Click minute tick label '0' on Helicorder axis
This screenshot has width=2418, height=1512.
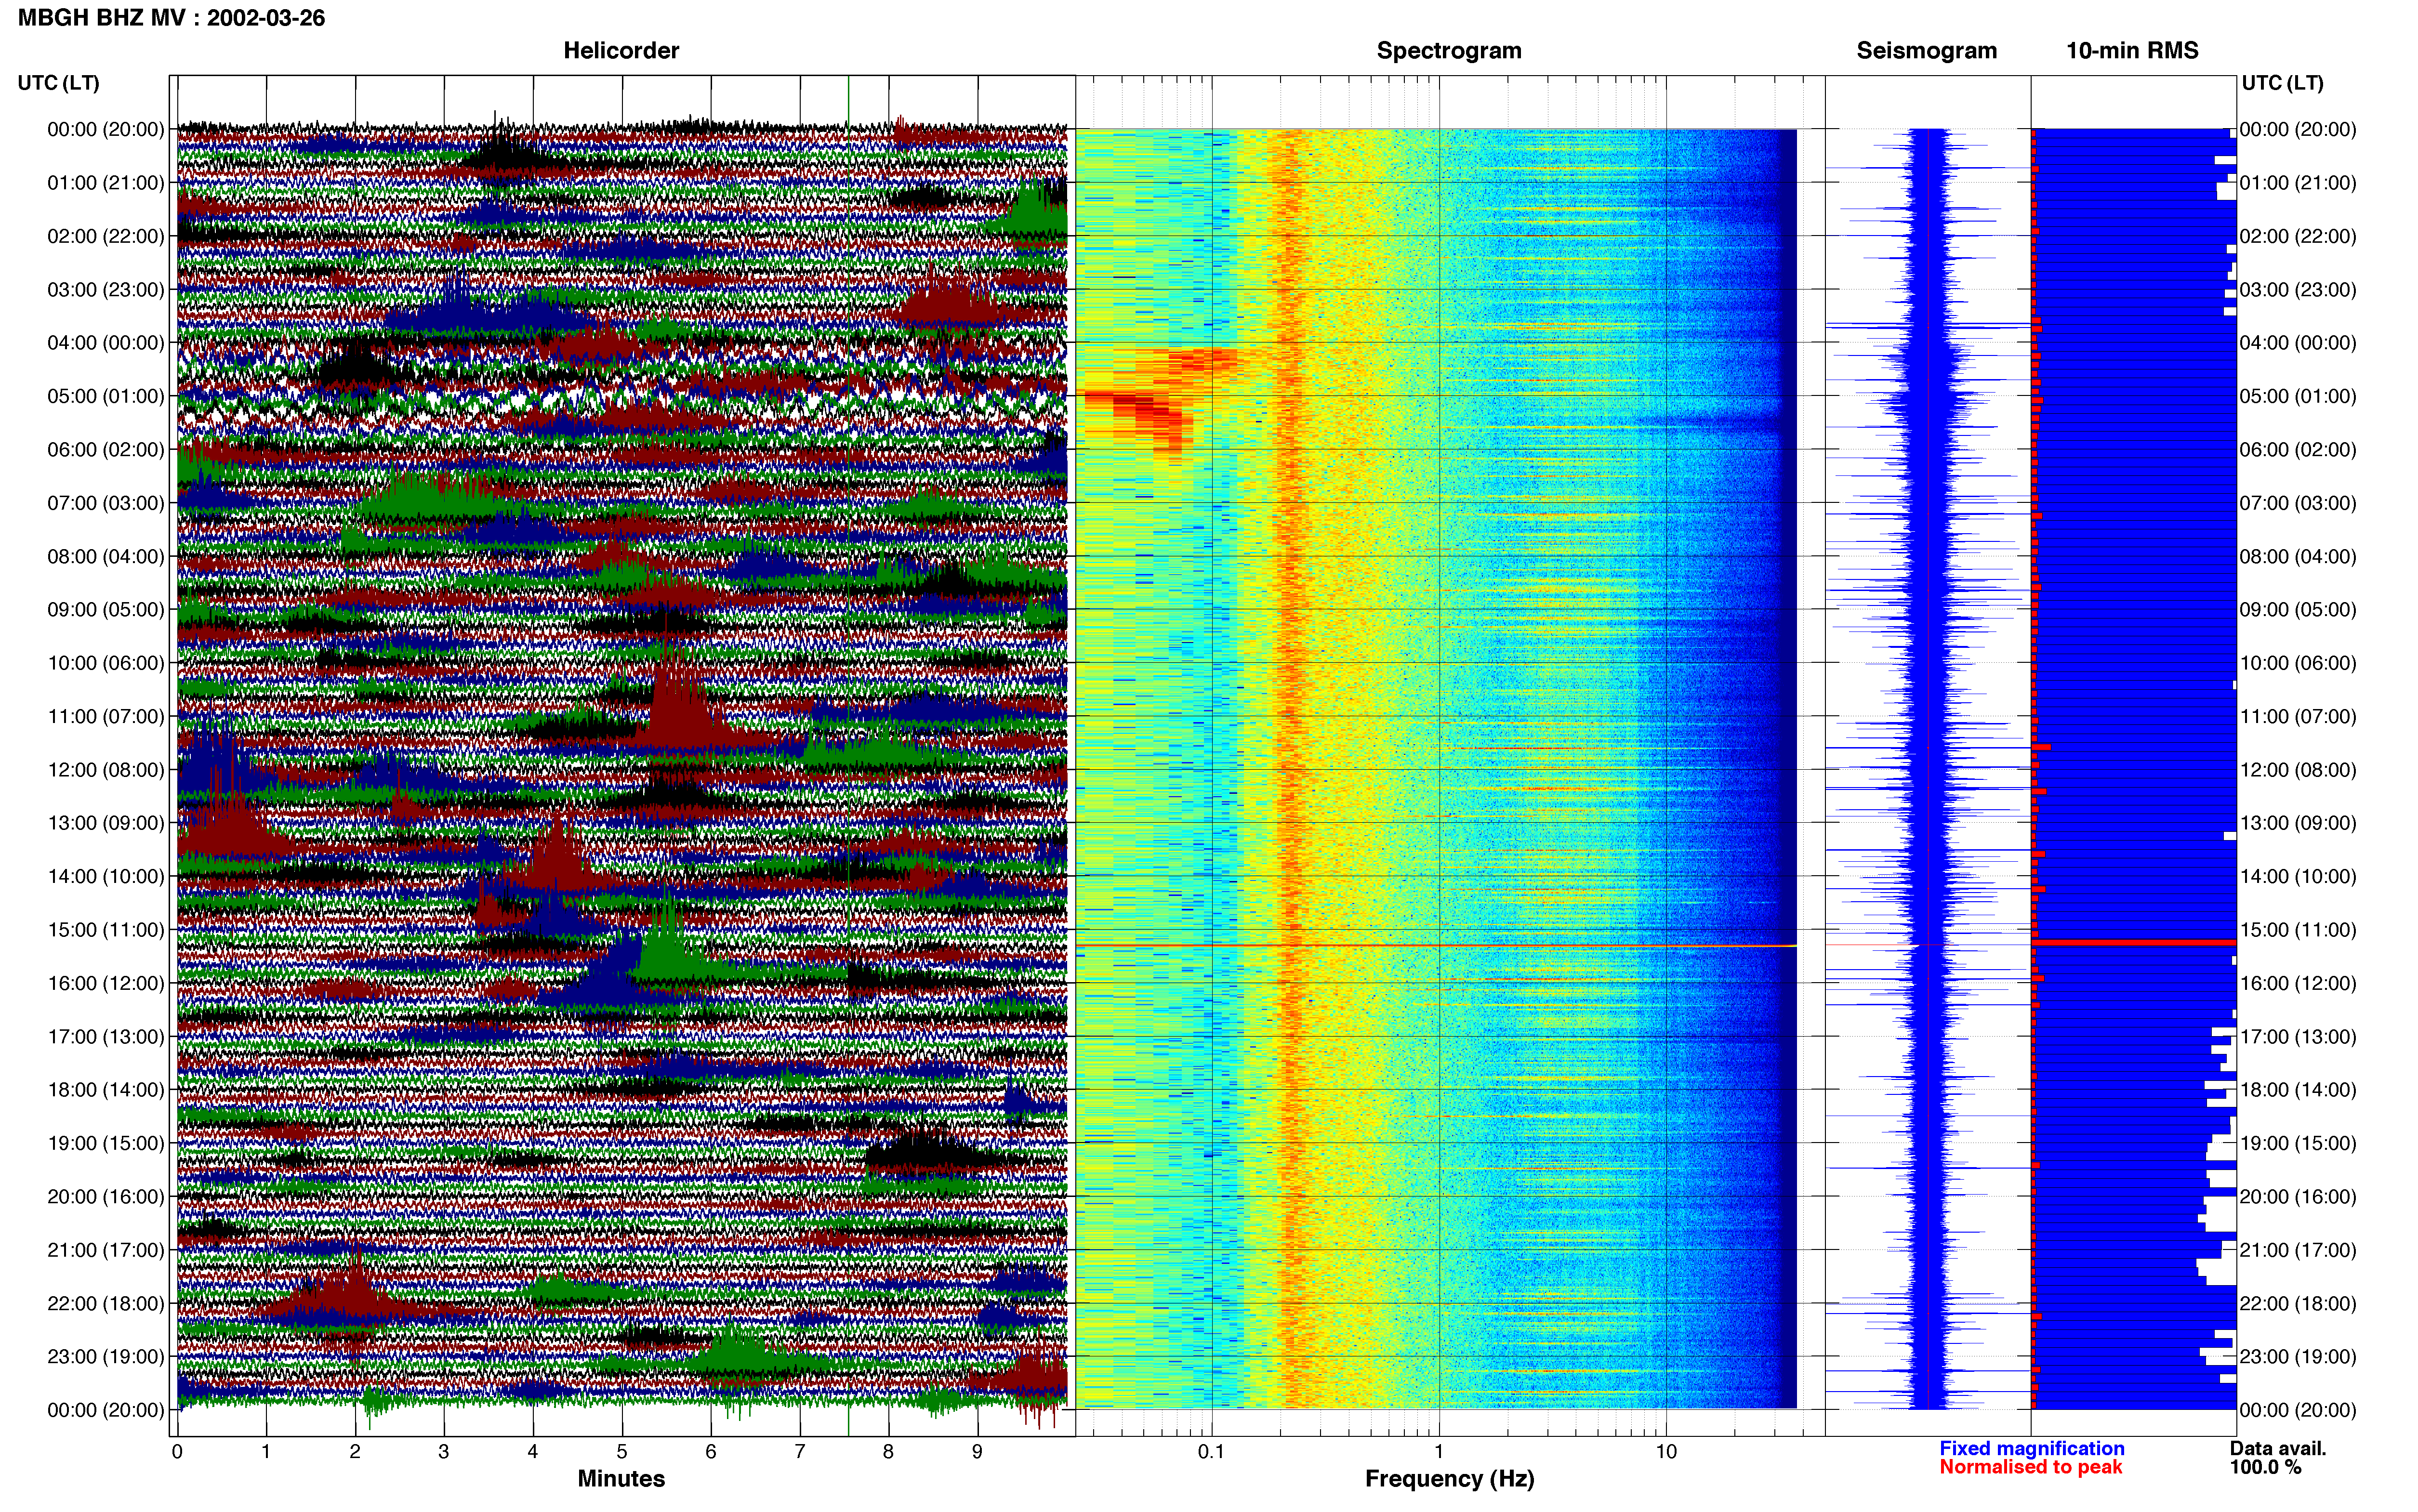177,1452
